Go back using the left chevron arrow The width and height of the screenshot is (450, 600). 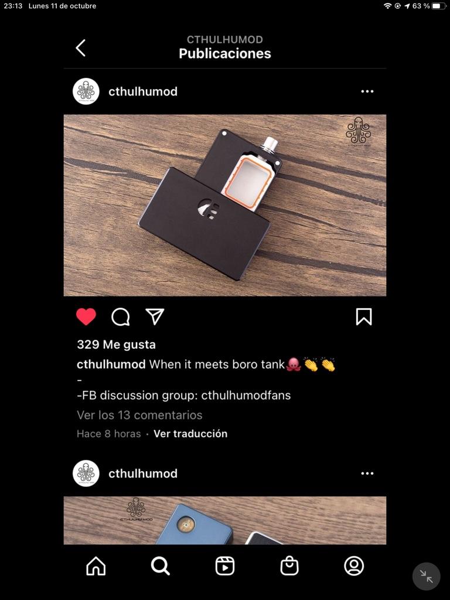81,48
